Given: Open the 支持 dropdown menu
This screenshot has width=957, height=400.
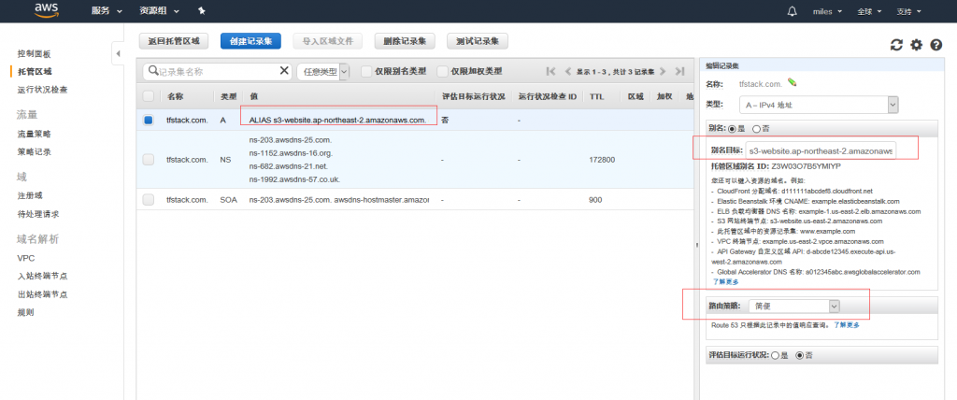Looking at the screenshot, I should [908, 11].
